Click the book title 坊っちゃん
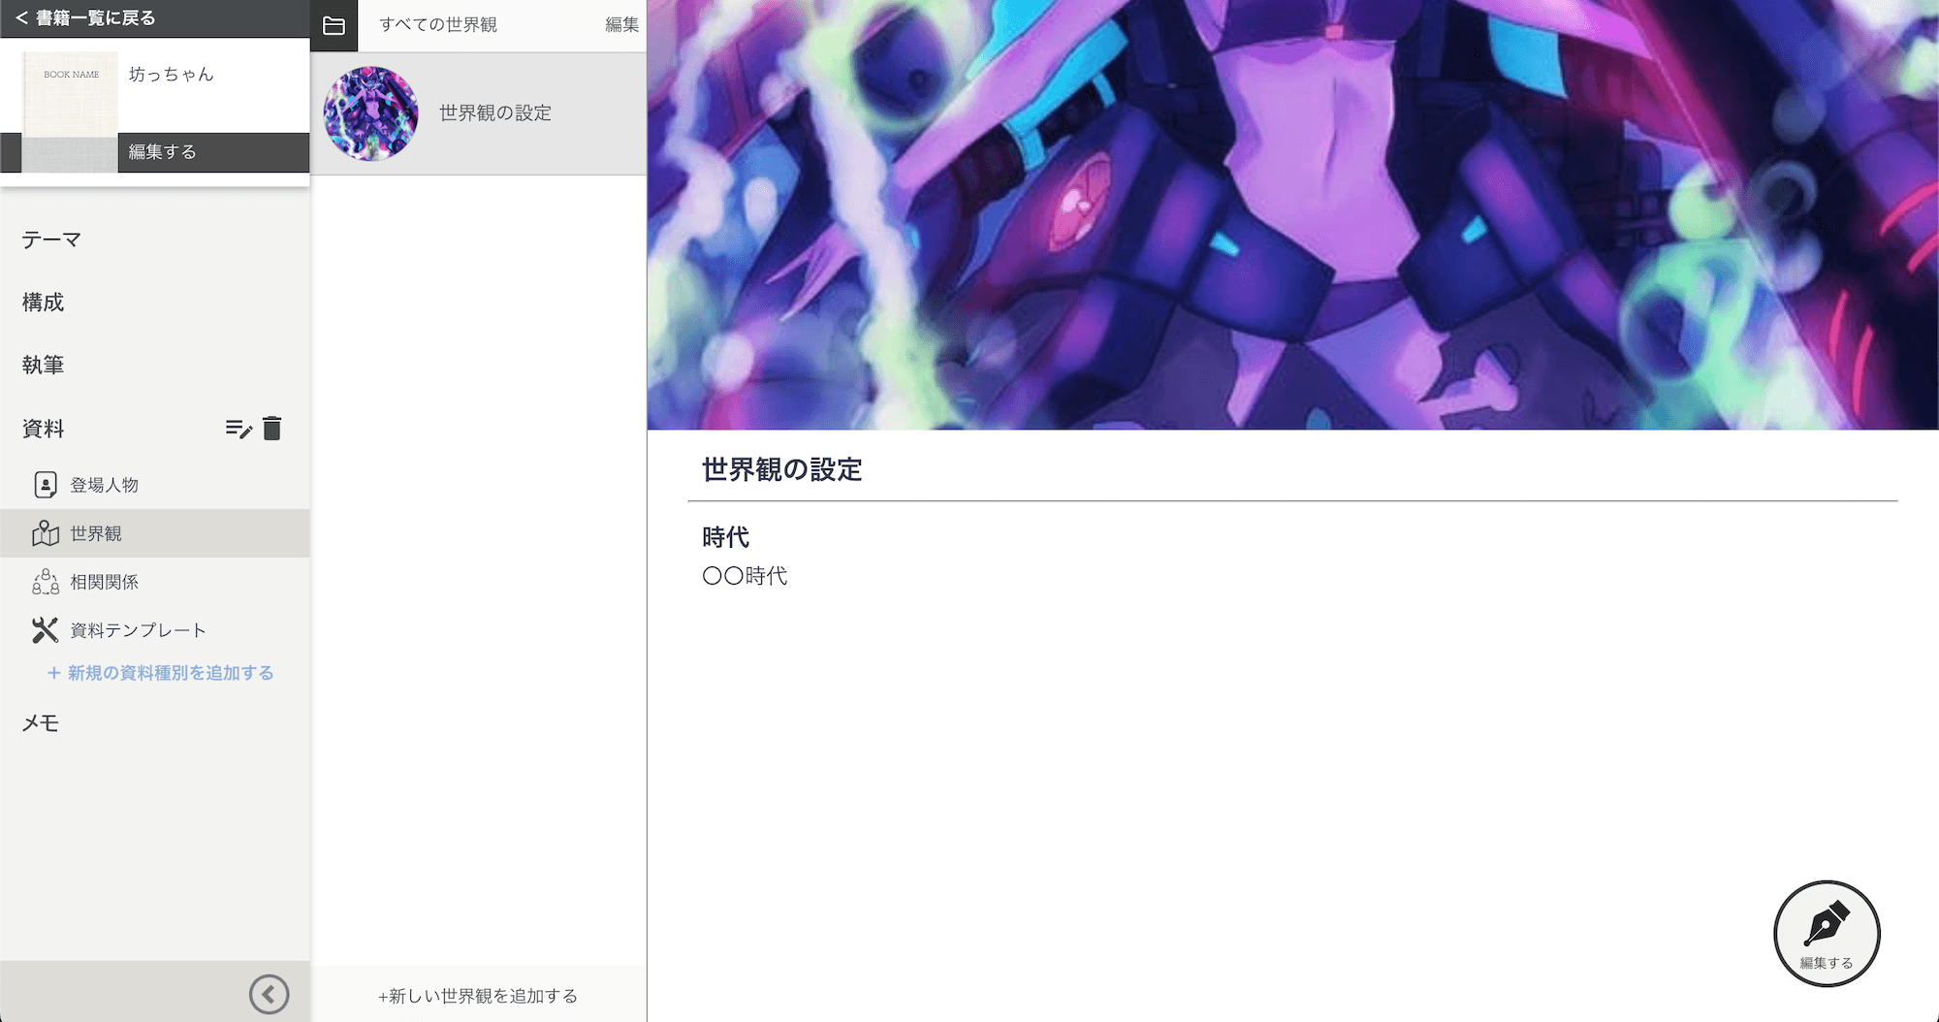The width and height of the screenshot is (1939, 1022). point(172,75)
